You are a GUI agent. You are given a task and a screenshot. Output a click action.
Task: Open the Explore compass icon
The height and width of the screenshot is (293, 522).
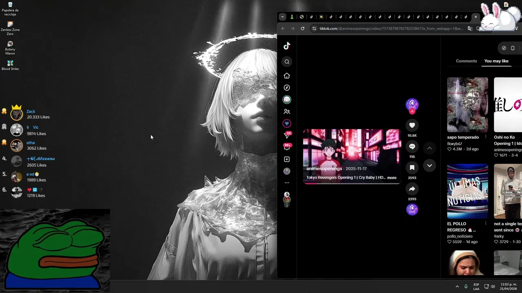[x=287, y=87]
